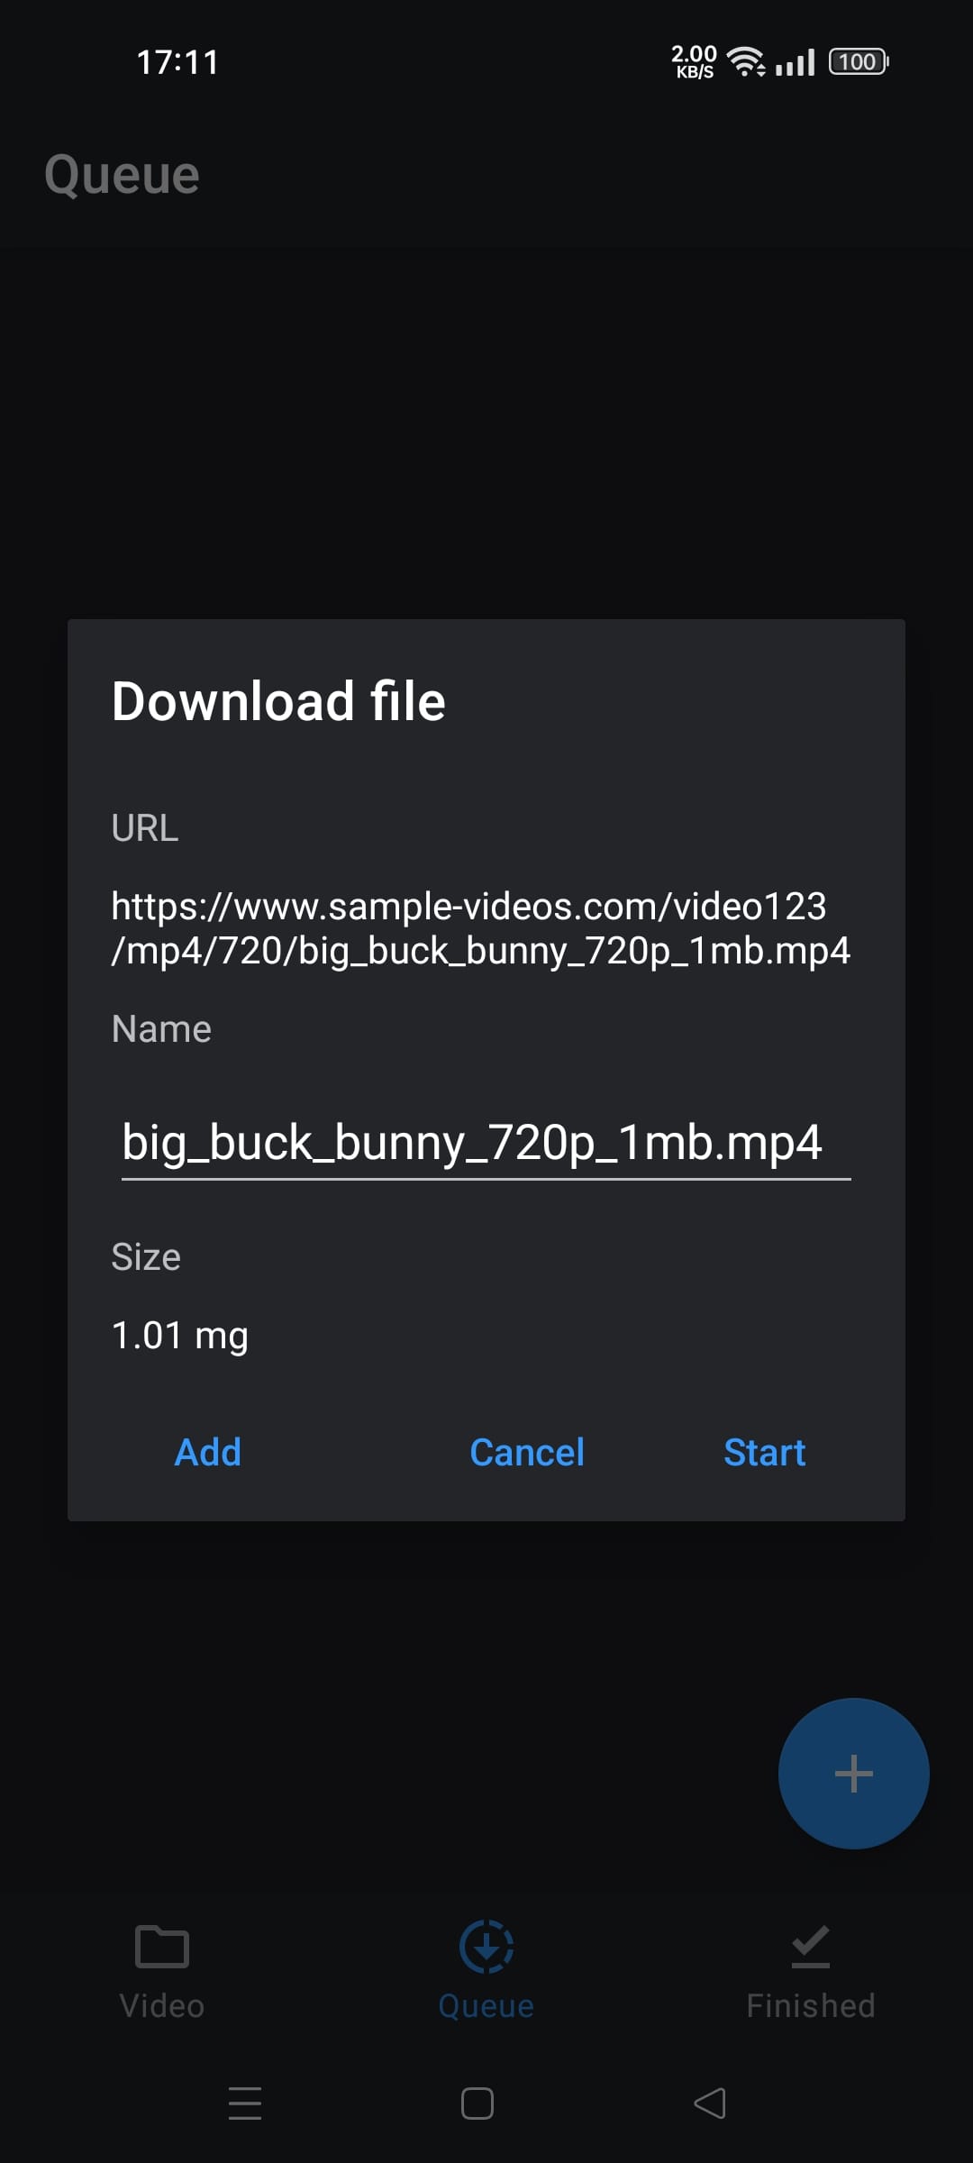
Task: Tap the blue plus floating action button
Action: [852, 1773]
